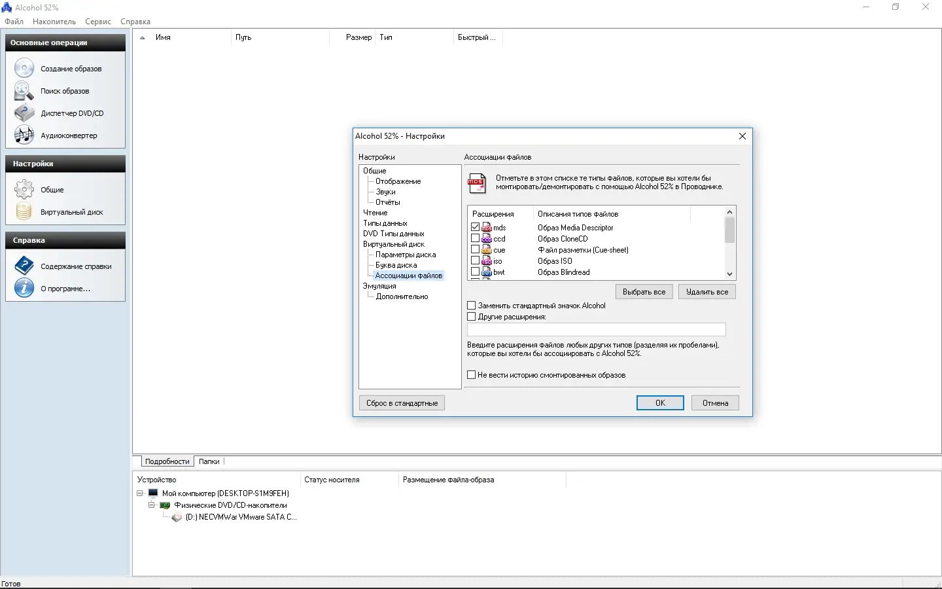This screenshot has height=589, width=942.
Task: Select 'Общие' in settings tree
Action: 375,171
